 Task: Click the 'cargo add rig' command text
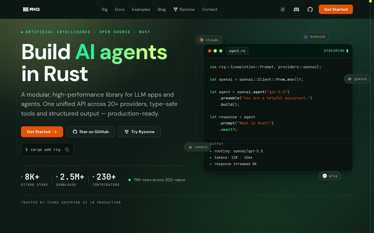[45, 149]
